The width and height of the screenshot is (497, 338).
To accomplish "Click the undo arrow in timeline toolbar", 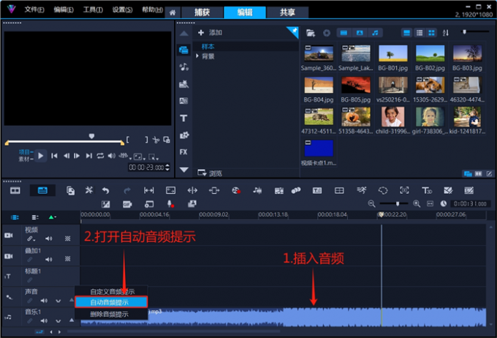I will point(107,190).
